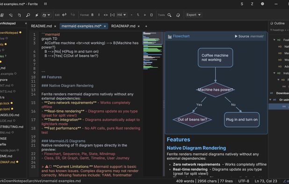Click the S button in the title bar
Screen dimensions: 289x184
coord(242,4)
